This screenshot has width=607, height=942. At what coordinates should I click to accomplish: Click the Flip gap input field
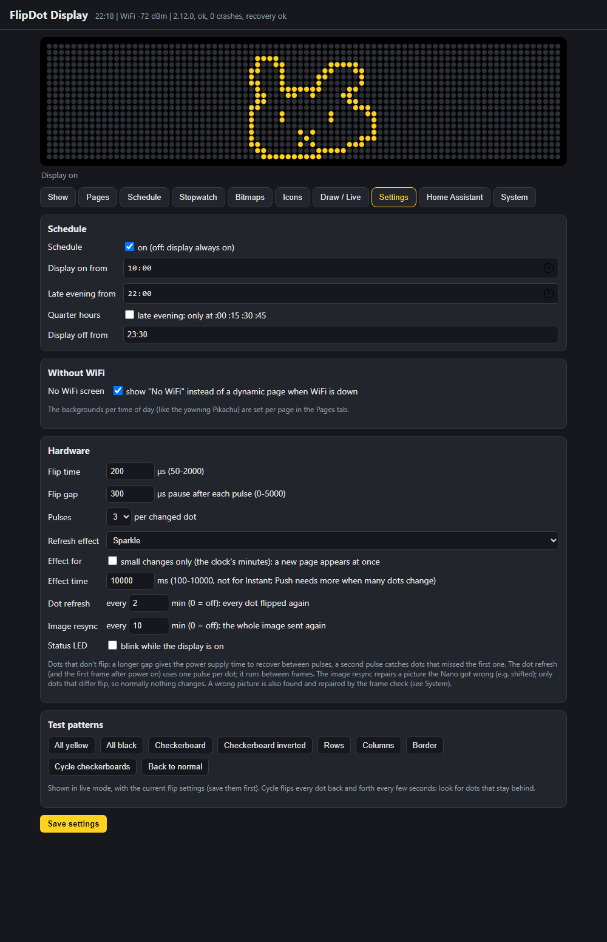click(x=131, y=493)
